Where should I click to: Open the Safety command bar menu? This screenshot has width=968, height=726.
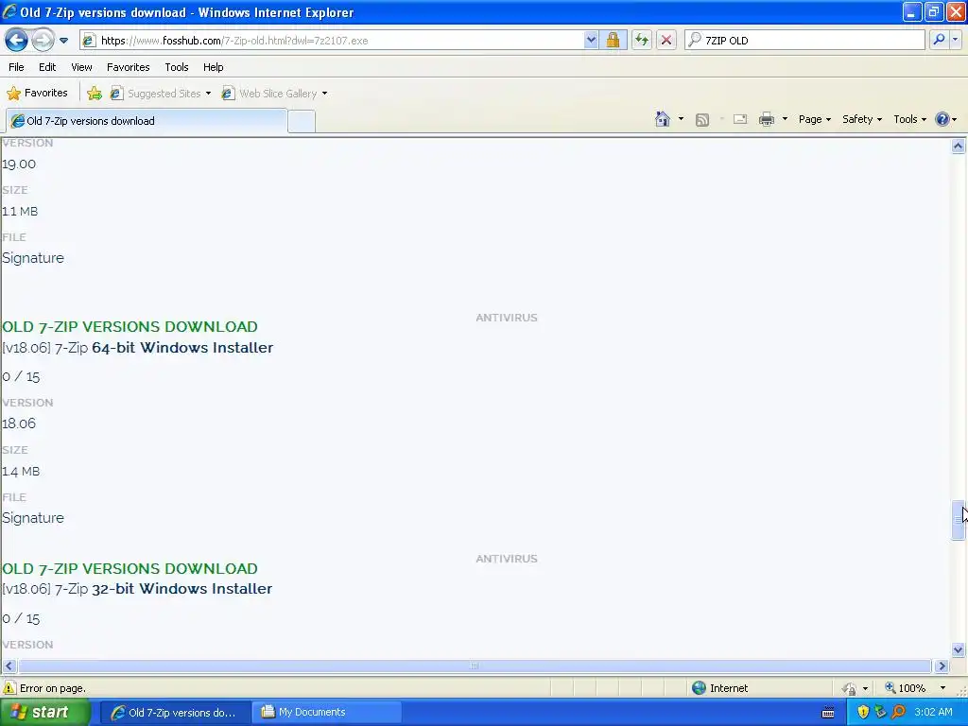click(x=862, y=119)
